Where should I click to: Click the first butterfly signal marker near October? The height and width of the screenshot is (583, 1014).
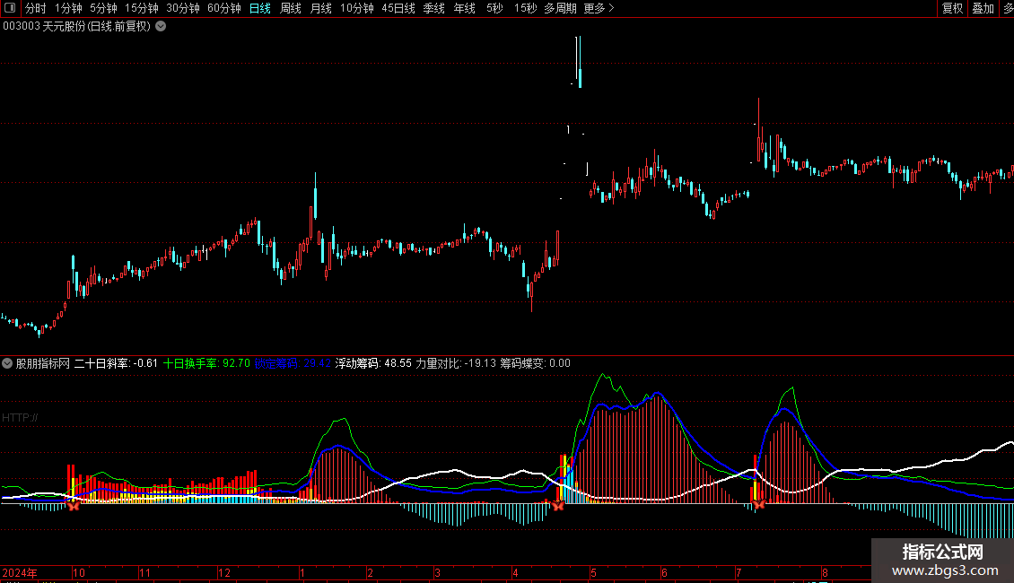click(x=74, y=506)
